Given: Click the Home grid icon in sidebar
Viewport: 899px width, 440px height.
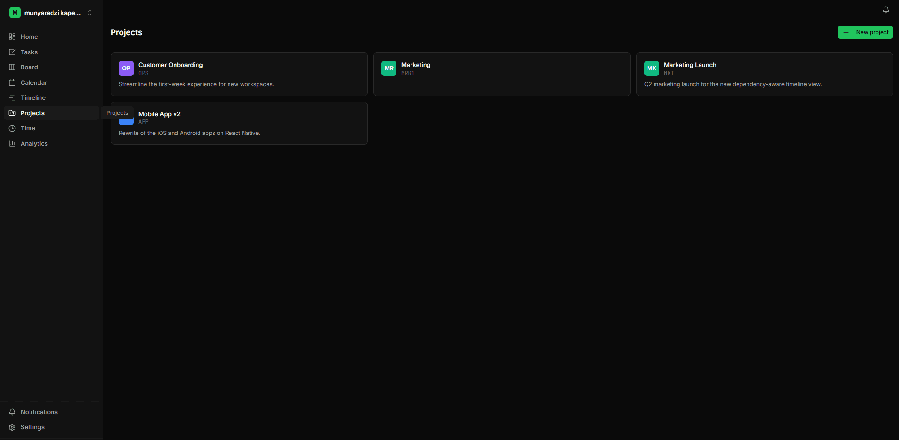Looking at the screenshot, I should [x=12, y=37].
